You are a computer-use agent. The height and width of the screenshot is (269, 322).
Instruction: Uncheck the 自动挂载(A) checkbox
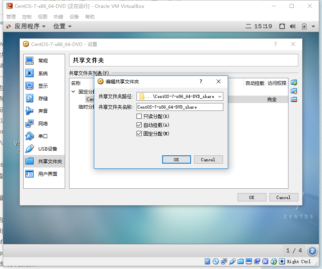(x=139, y=125)
